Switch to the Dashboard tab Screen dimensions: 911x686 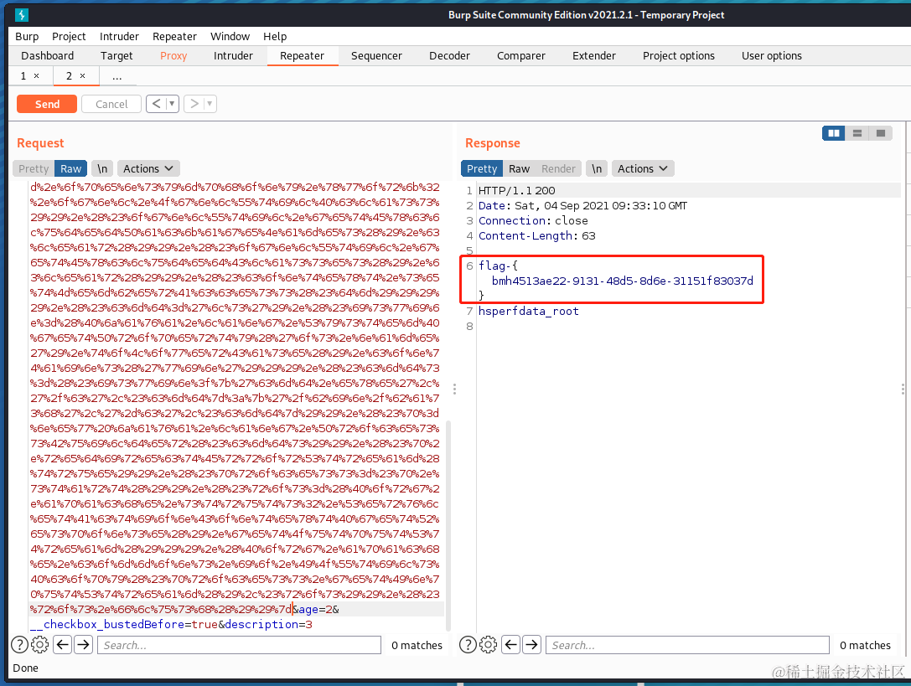click(x=48, y=56)
